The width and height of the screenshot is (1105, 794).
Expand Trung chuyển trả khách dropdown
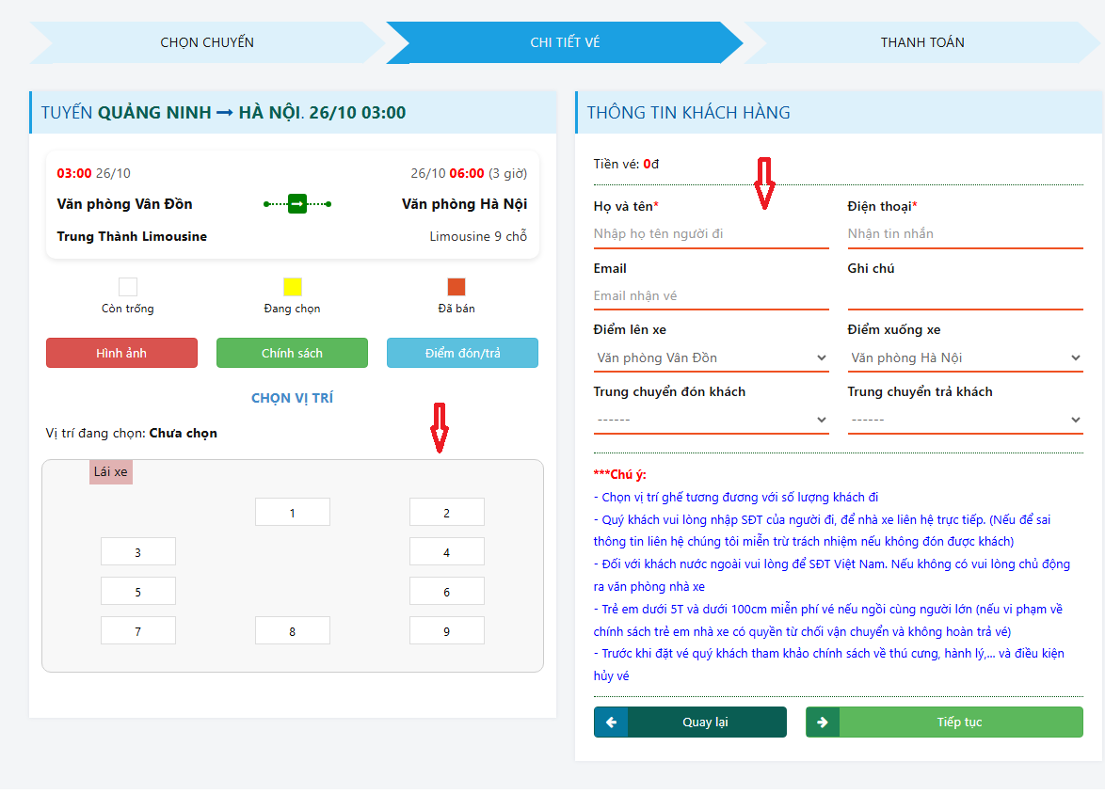pyautogui.click(x=965, y=420)
